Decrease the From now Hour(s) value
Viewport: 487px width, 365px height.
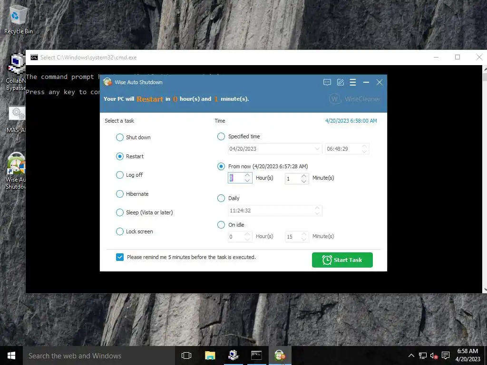coord(247,181)
